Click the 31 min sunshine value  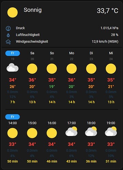(111, 161)
